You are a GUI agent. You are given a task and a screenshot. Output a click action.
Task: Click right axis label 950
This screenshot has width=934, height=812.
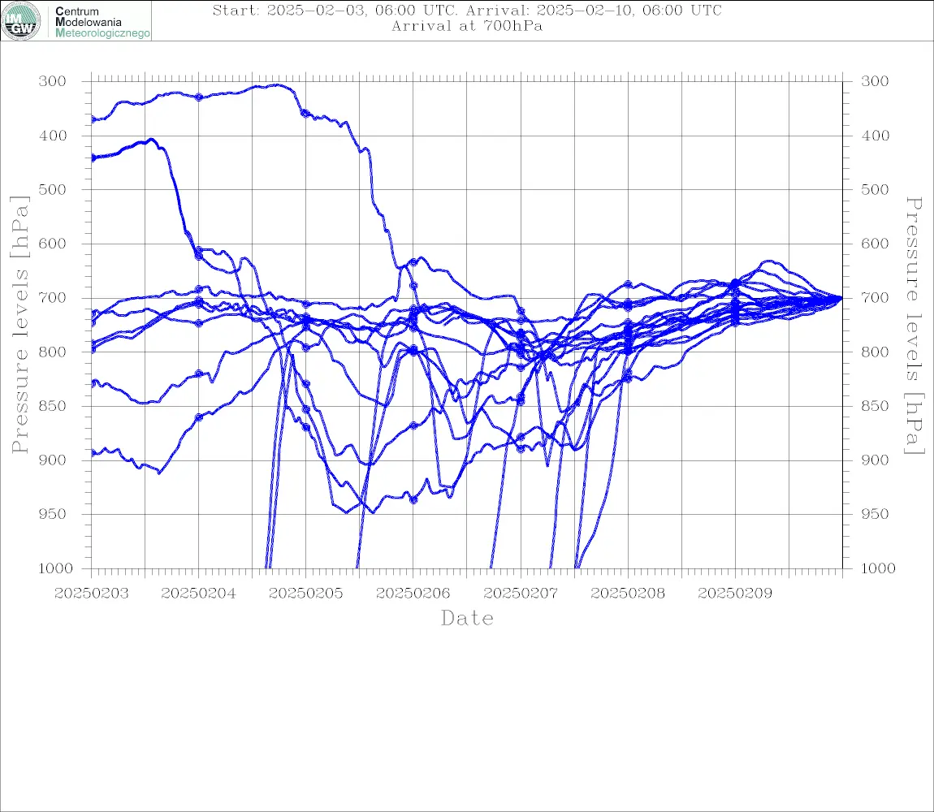pos(875,514)
